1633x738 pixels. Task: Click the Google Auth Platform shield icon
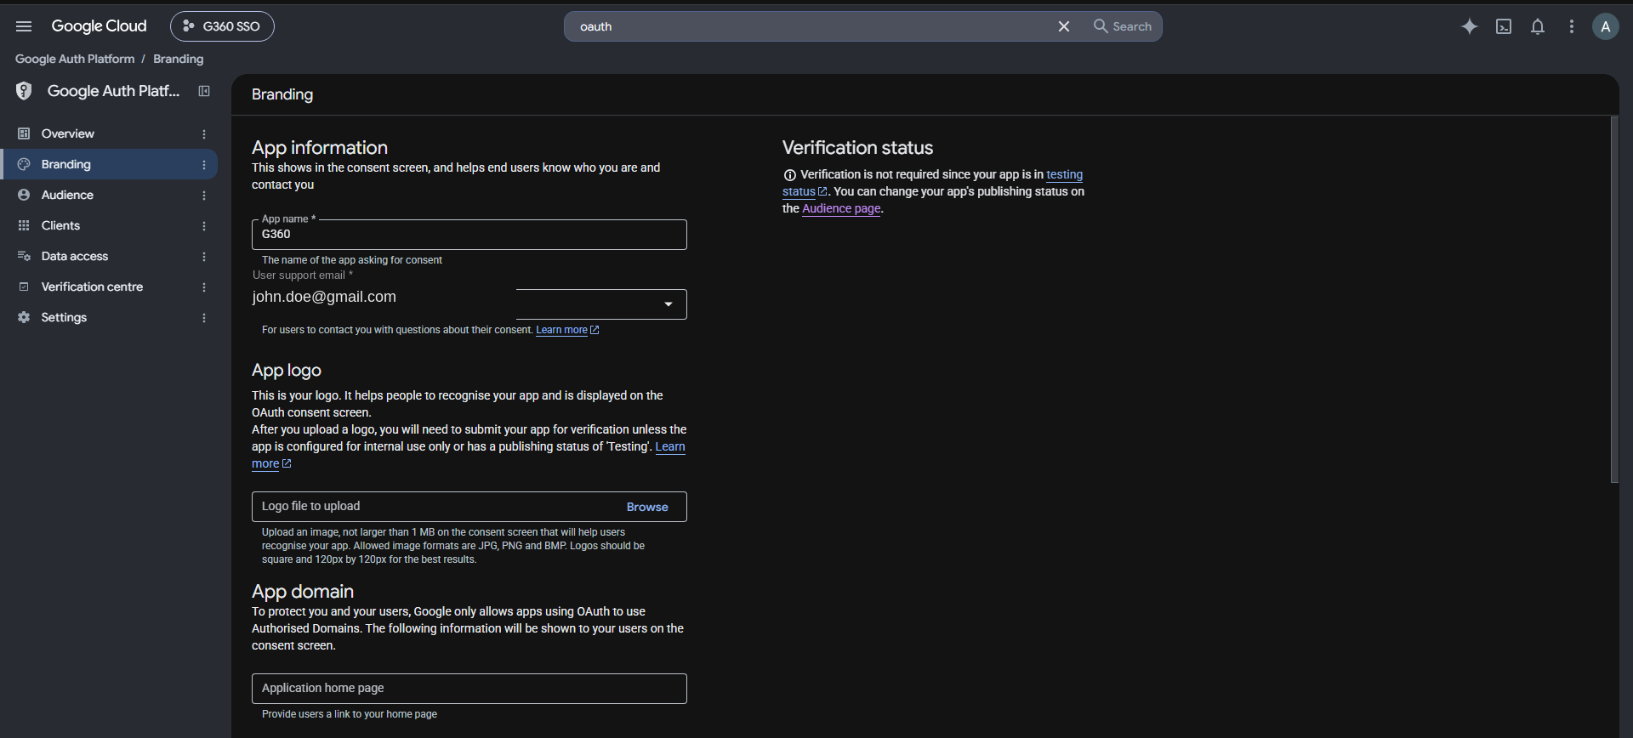coord(24,91)
